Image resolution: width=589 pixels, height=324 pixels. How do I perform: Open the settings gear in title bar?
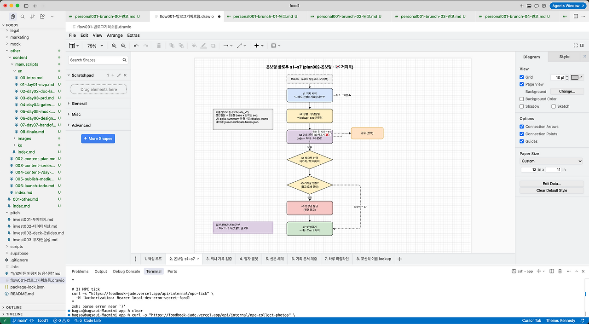pyautogui.click(x=544, y=6)
